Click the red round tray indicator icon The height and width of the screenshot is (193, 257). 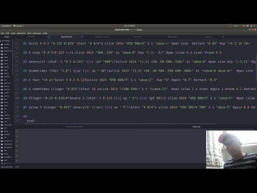pyautogui.click(x=229, y=26)
